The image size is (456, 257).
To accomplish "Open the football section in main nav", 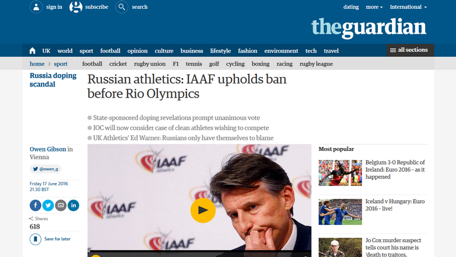I will pyautogui.click(x=110, y=51).
